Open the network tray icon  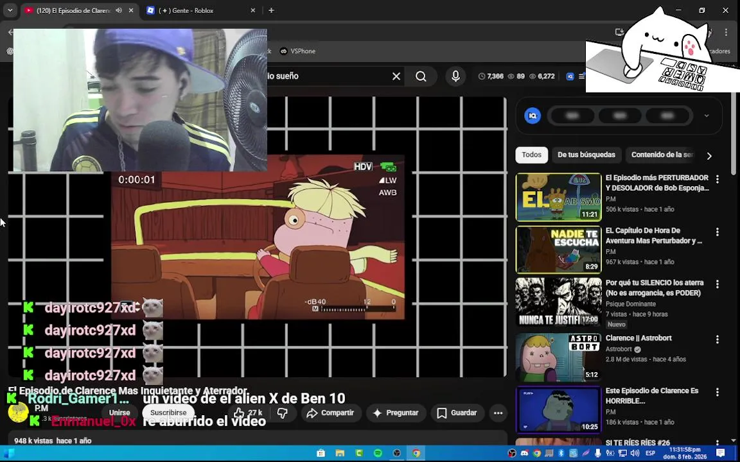[x=622, y=454]
